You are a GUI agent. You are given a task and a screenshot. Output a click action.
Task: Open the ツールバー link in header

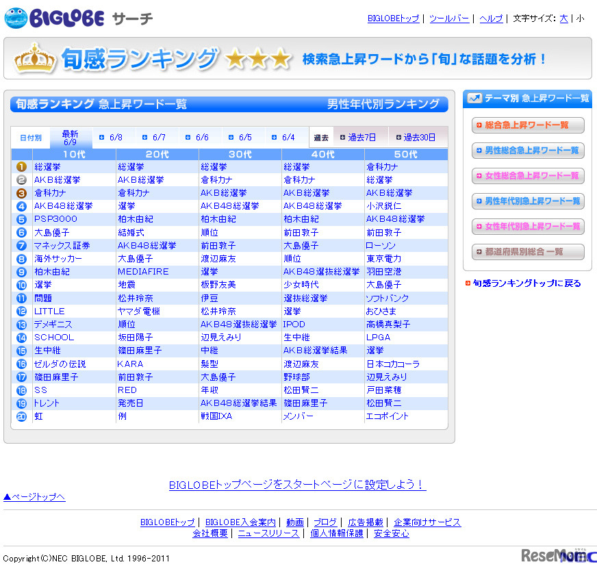449,18
